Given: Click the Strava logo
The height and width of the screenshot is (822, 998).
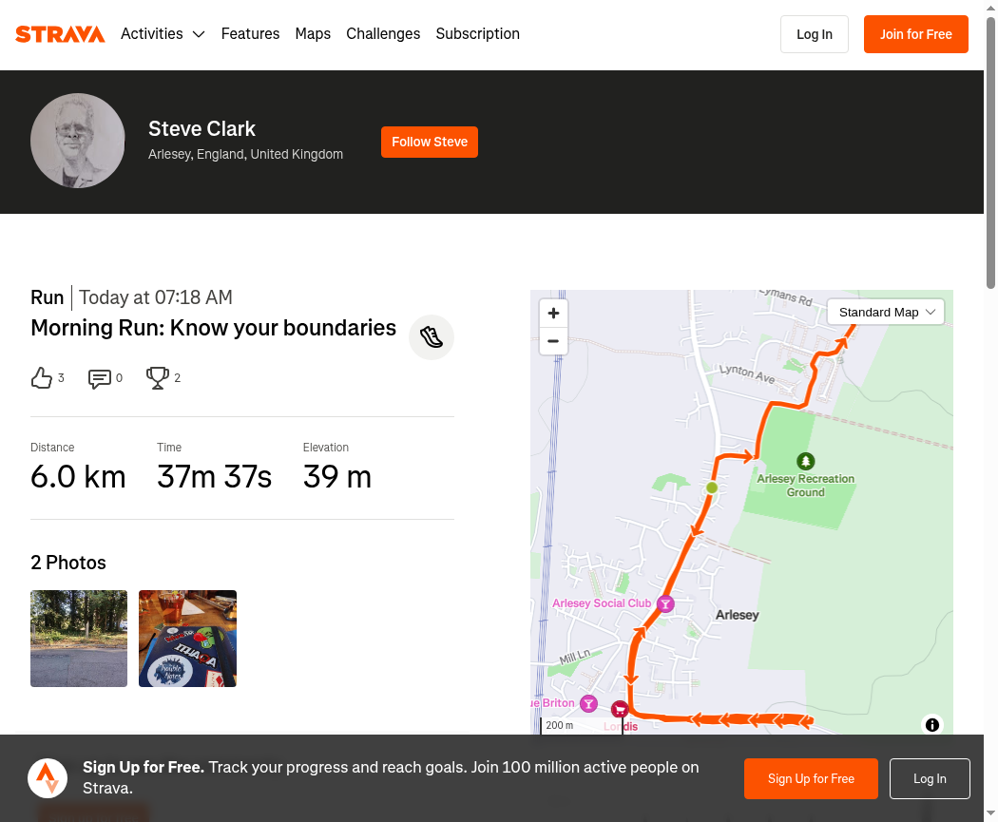Looking at the screenshot, I should 60,33.
